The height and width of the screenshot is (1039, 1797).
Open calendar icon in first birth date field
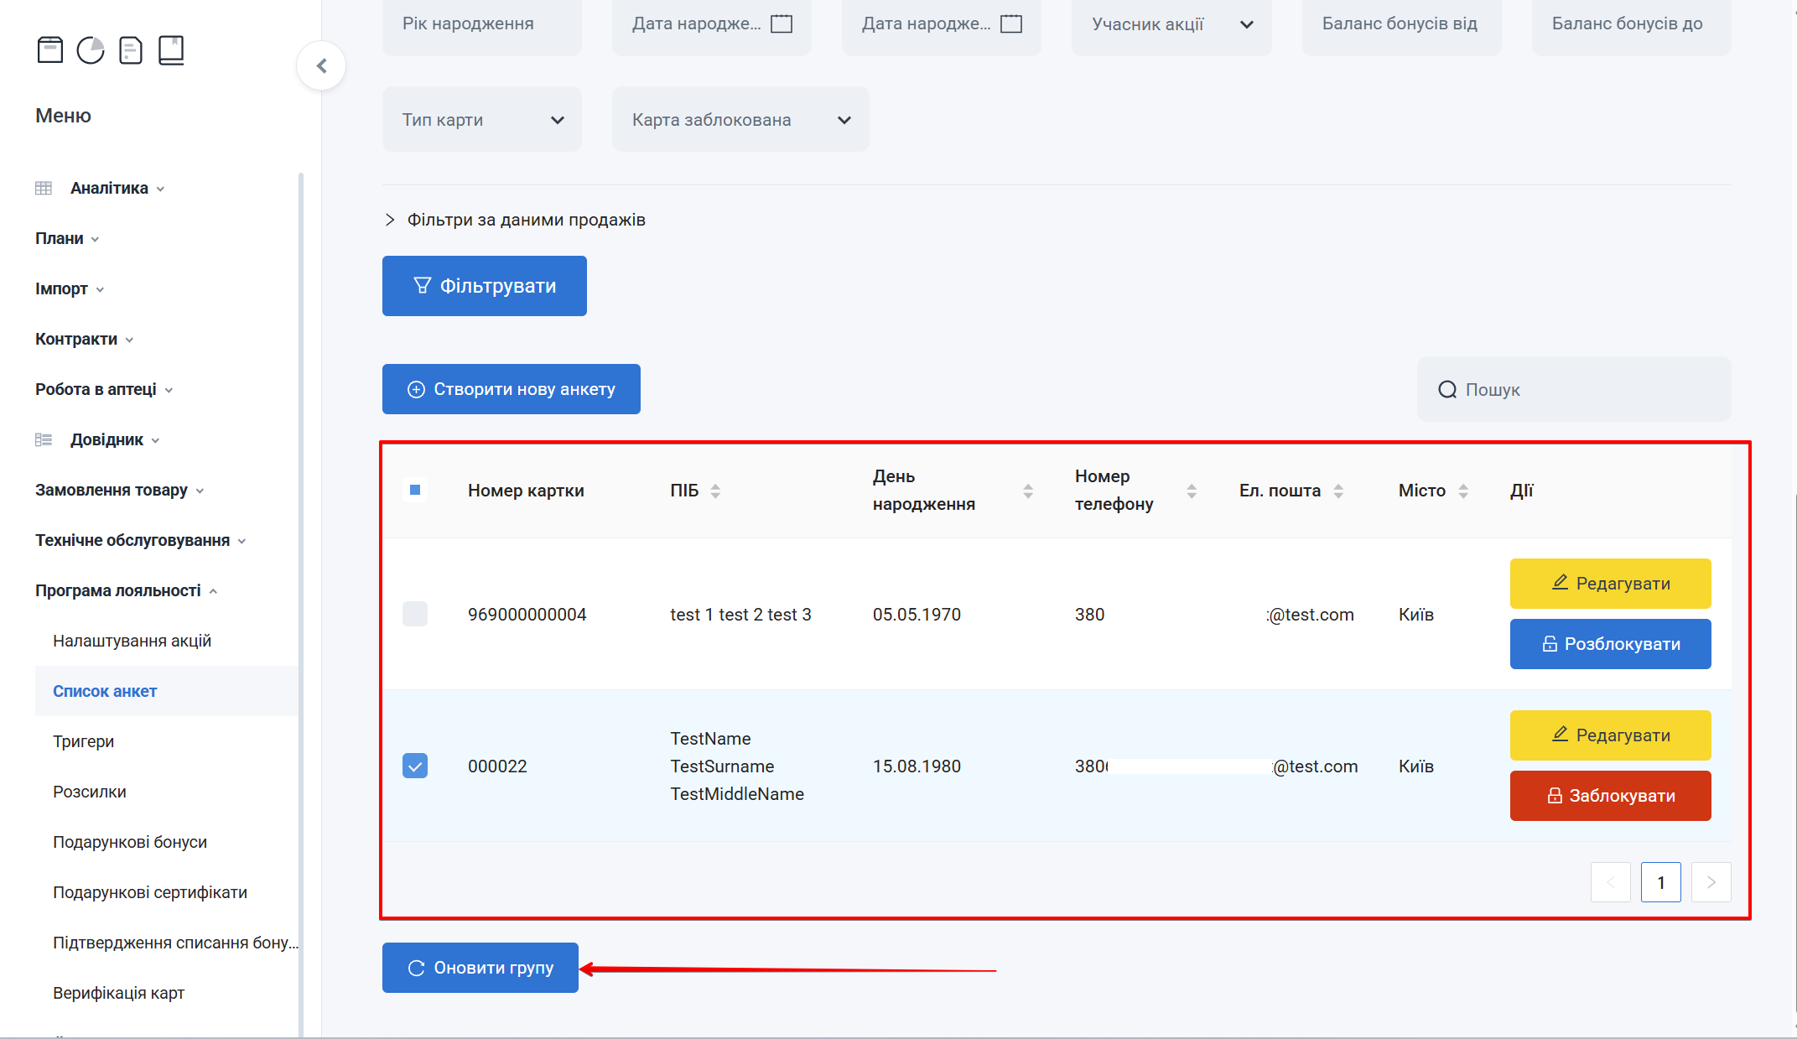click(x=782, y=23)
